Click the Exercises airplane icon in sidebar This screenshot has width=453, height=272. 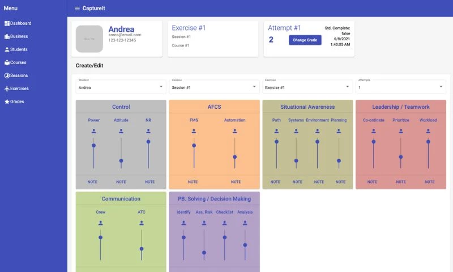coord(7,88)
